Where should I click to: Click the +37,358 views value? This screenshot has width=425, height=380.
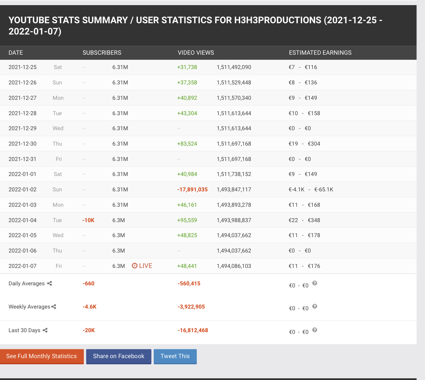click(187, 83)
